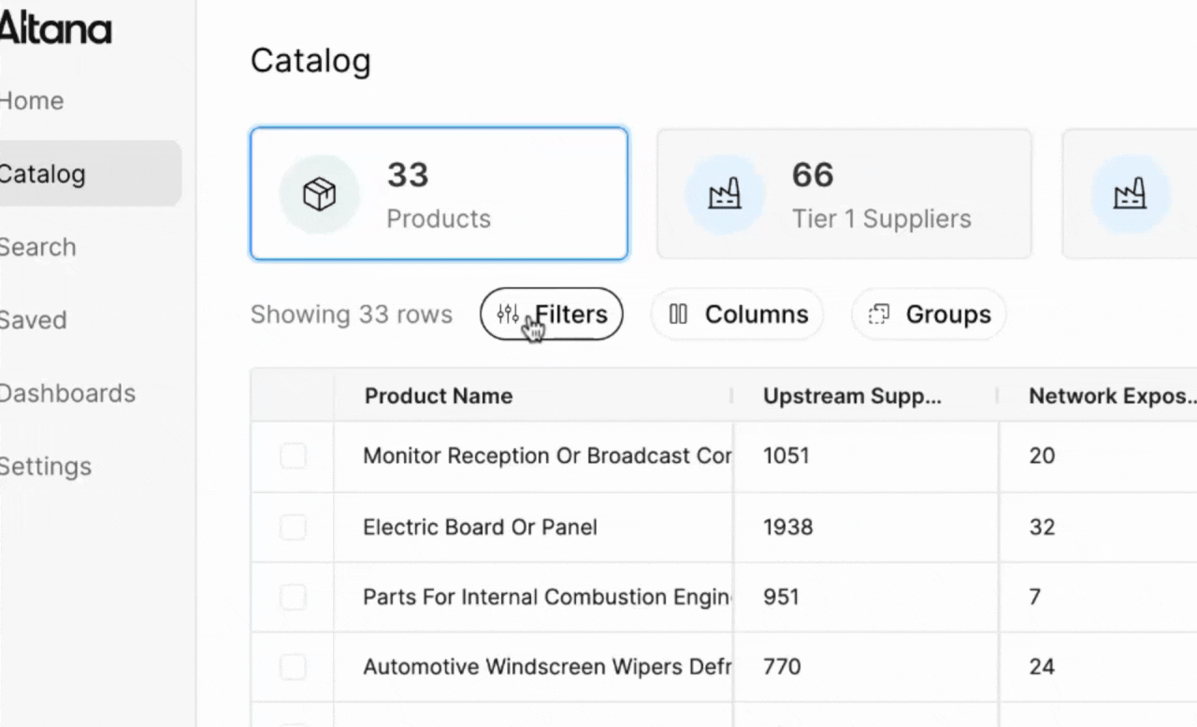Click the partially visible third card factory icon
1197x727 pixels.
tap(1130, 195)
